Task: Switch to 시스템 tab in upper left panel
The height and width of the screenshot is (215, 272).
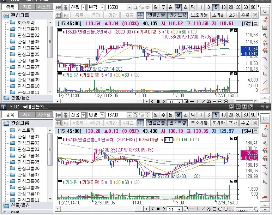Action: click(44, 7)
